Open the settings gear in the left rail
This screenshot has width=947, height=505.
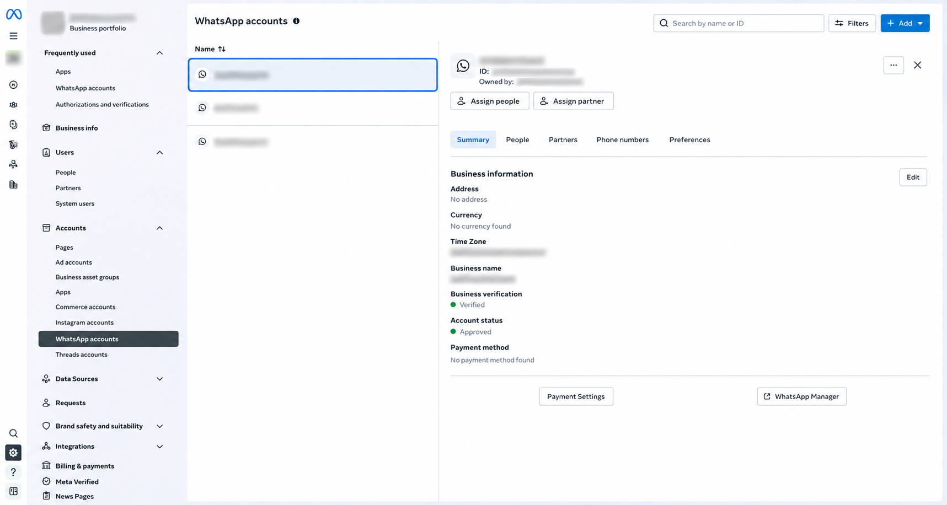pos(14,453)
